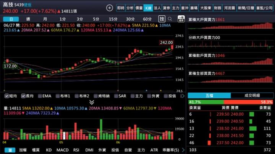
Task: Open the 主力 tab in top bar
Action: click(x=176, y=8)
